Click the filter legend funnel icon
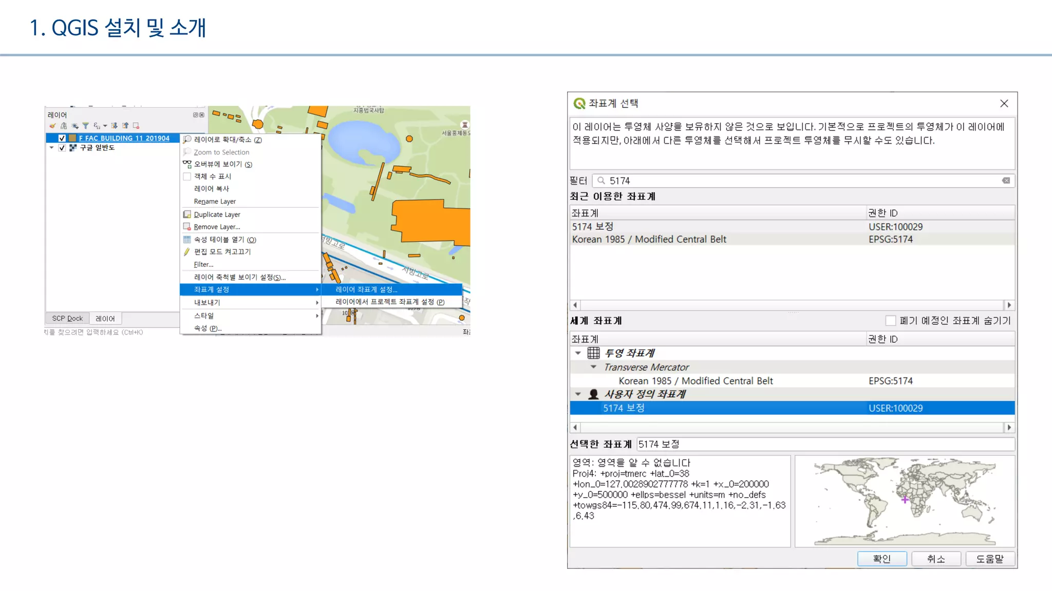Image resolution: width=1052 pixels, height=591 pixels. pyautogui.click(x=86, y=126)
